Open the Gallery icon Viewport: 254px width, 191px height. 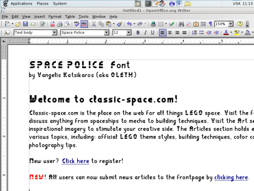196,24
